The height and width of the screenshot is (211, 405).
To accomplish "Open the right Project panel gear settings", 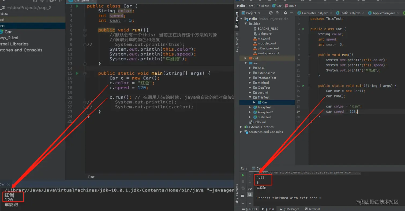I will click(x=285, y=13).
